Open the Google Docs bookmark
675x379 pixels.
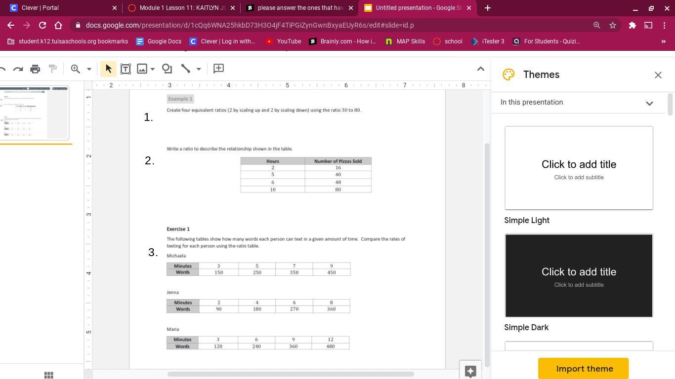(x=159, y=41)
